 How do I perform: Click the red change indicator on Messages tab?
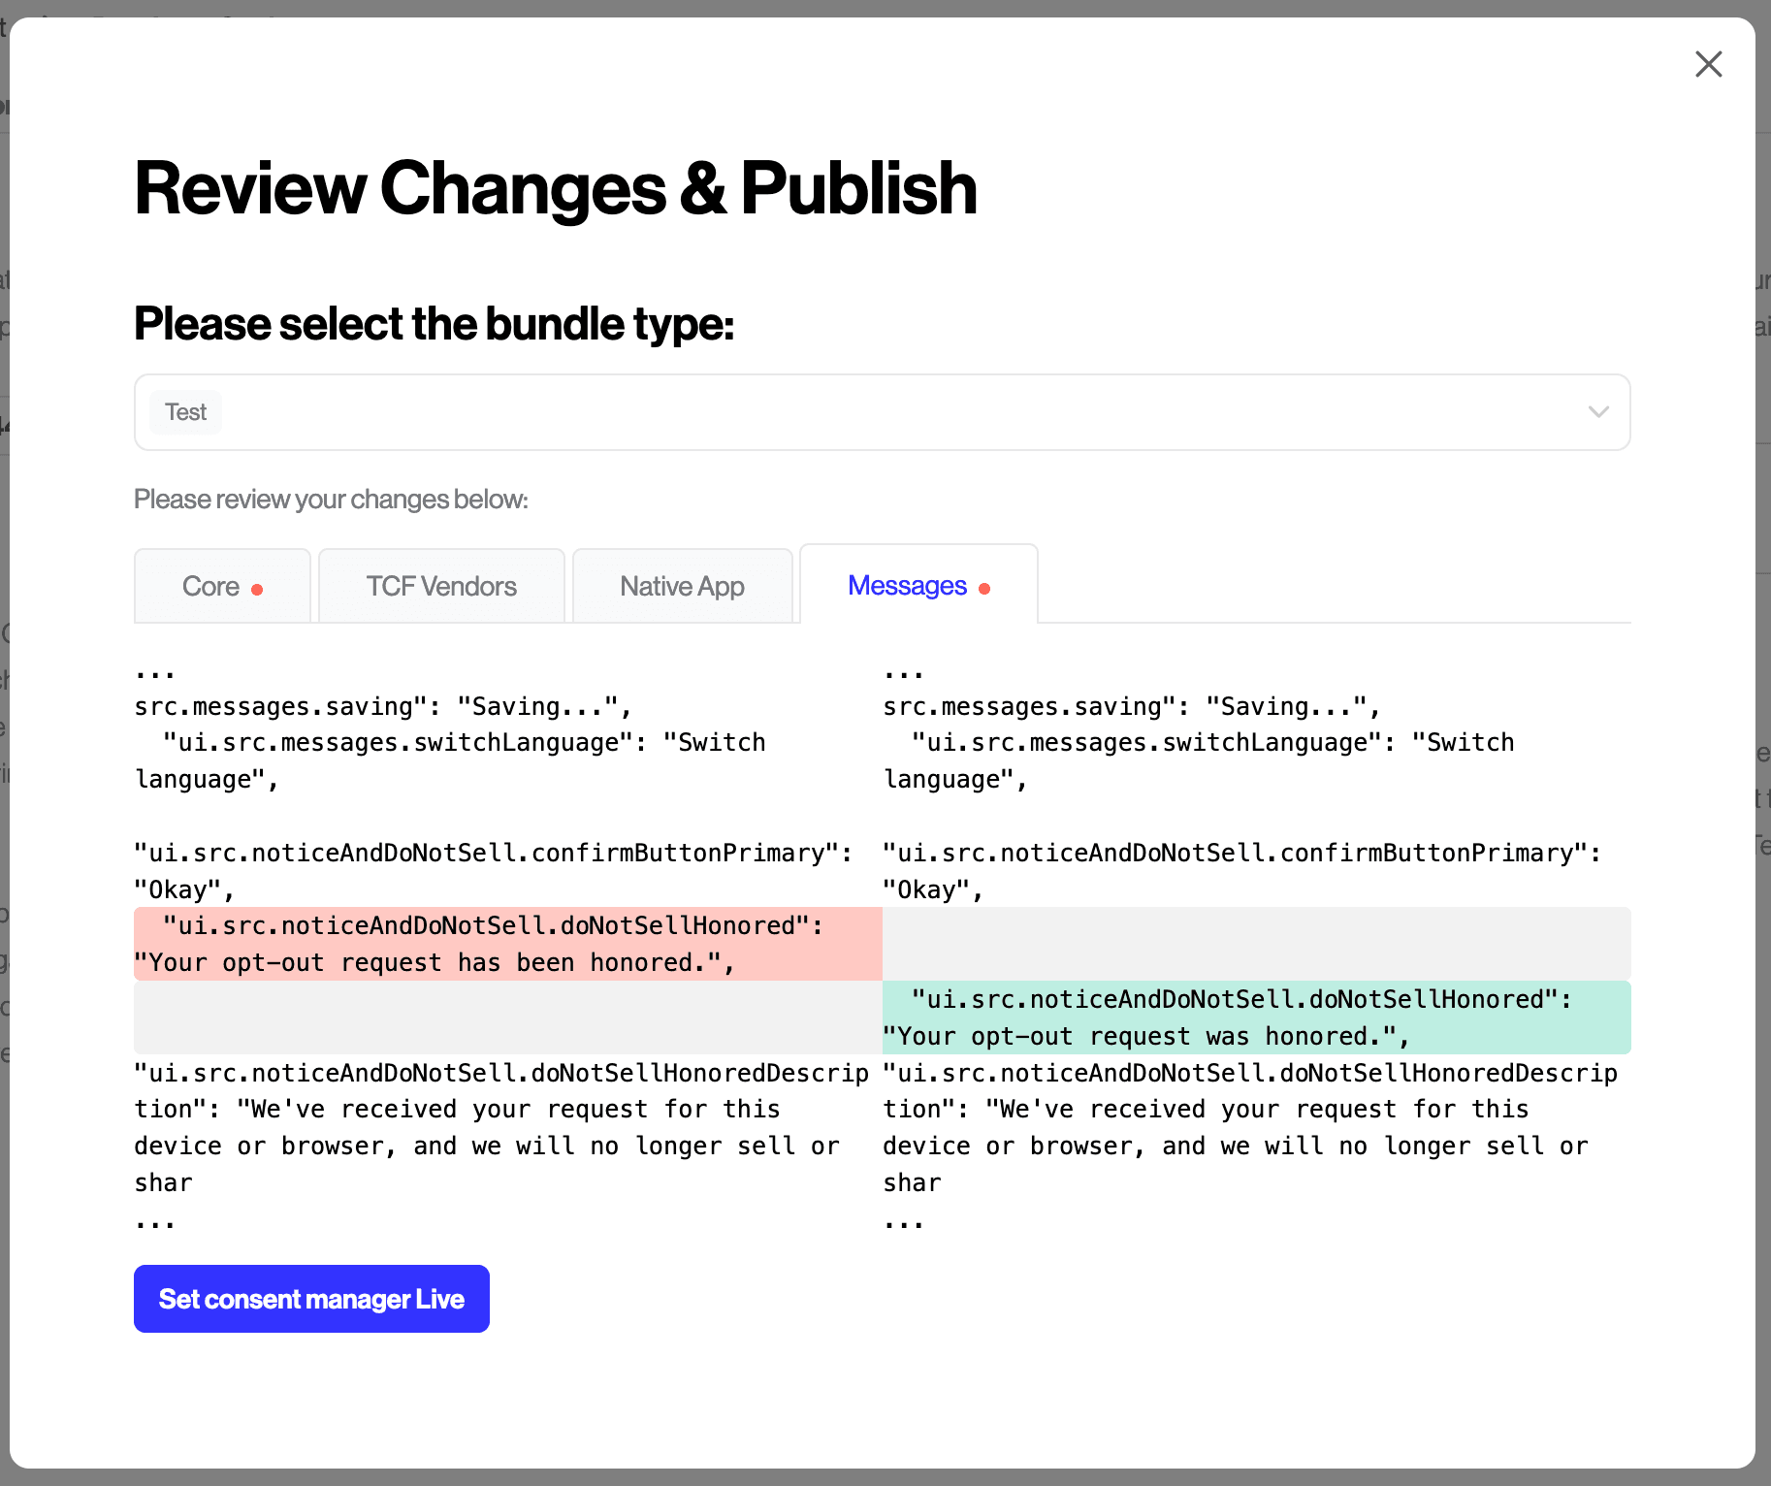coord(984,588)
